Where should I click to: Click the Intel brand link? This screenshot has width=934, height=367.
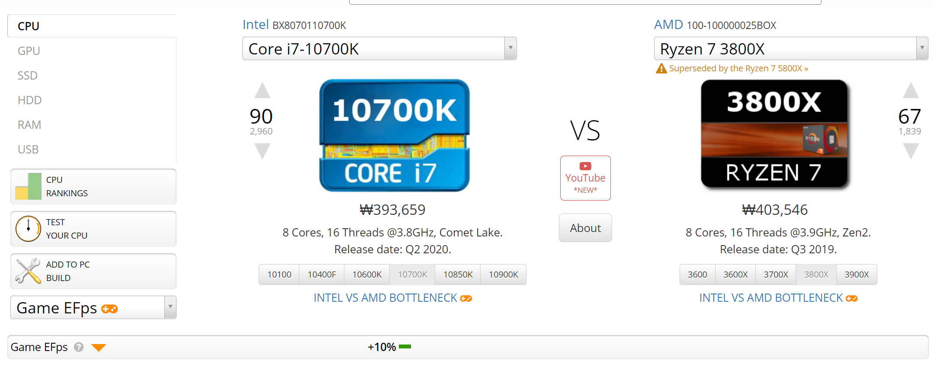pos(256,25)
